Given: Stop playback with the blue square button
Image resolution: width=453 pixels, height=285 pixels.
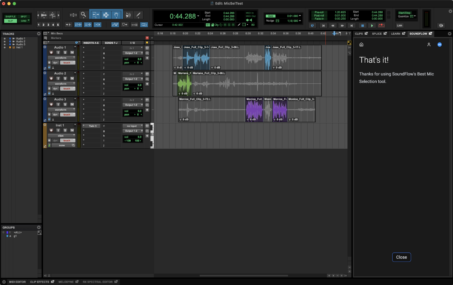Looking at the screenshot, I should (x=362, y=25).
